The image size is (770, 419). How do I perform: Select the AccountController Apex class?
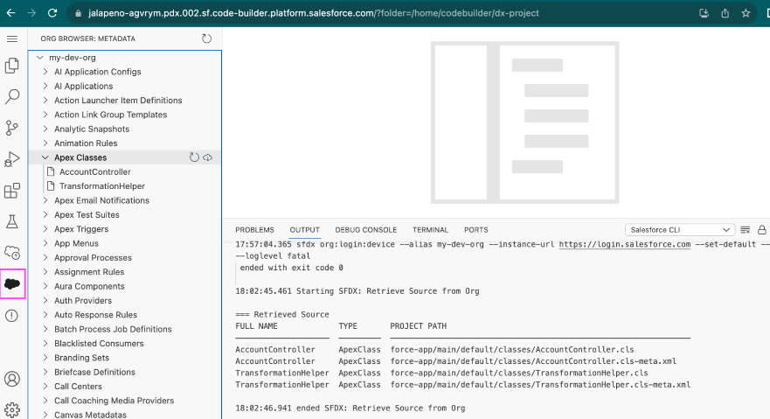pos(94,172)
